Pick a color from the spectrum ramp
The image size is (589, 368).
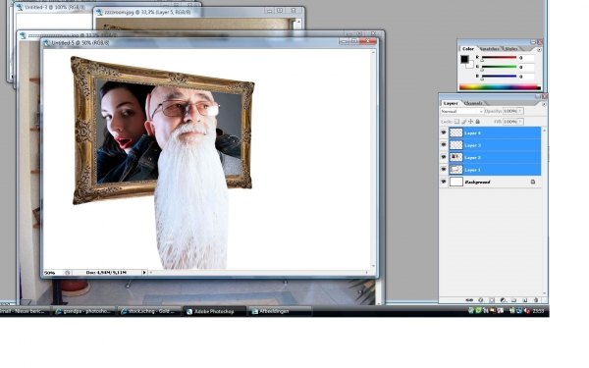tap(500, 87)
